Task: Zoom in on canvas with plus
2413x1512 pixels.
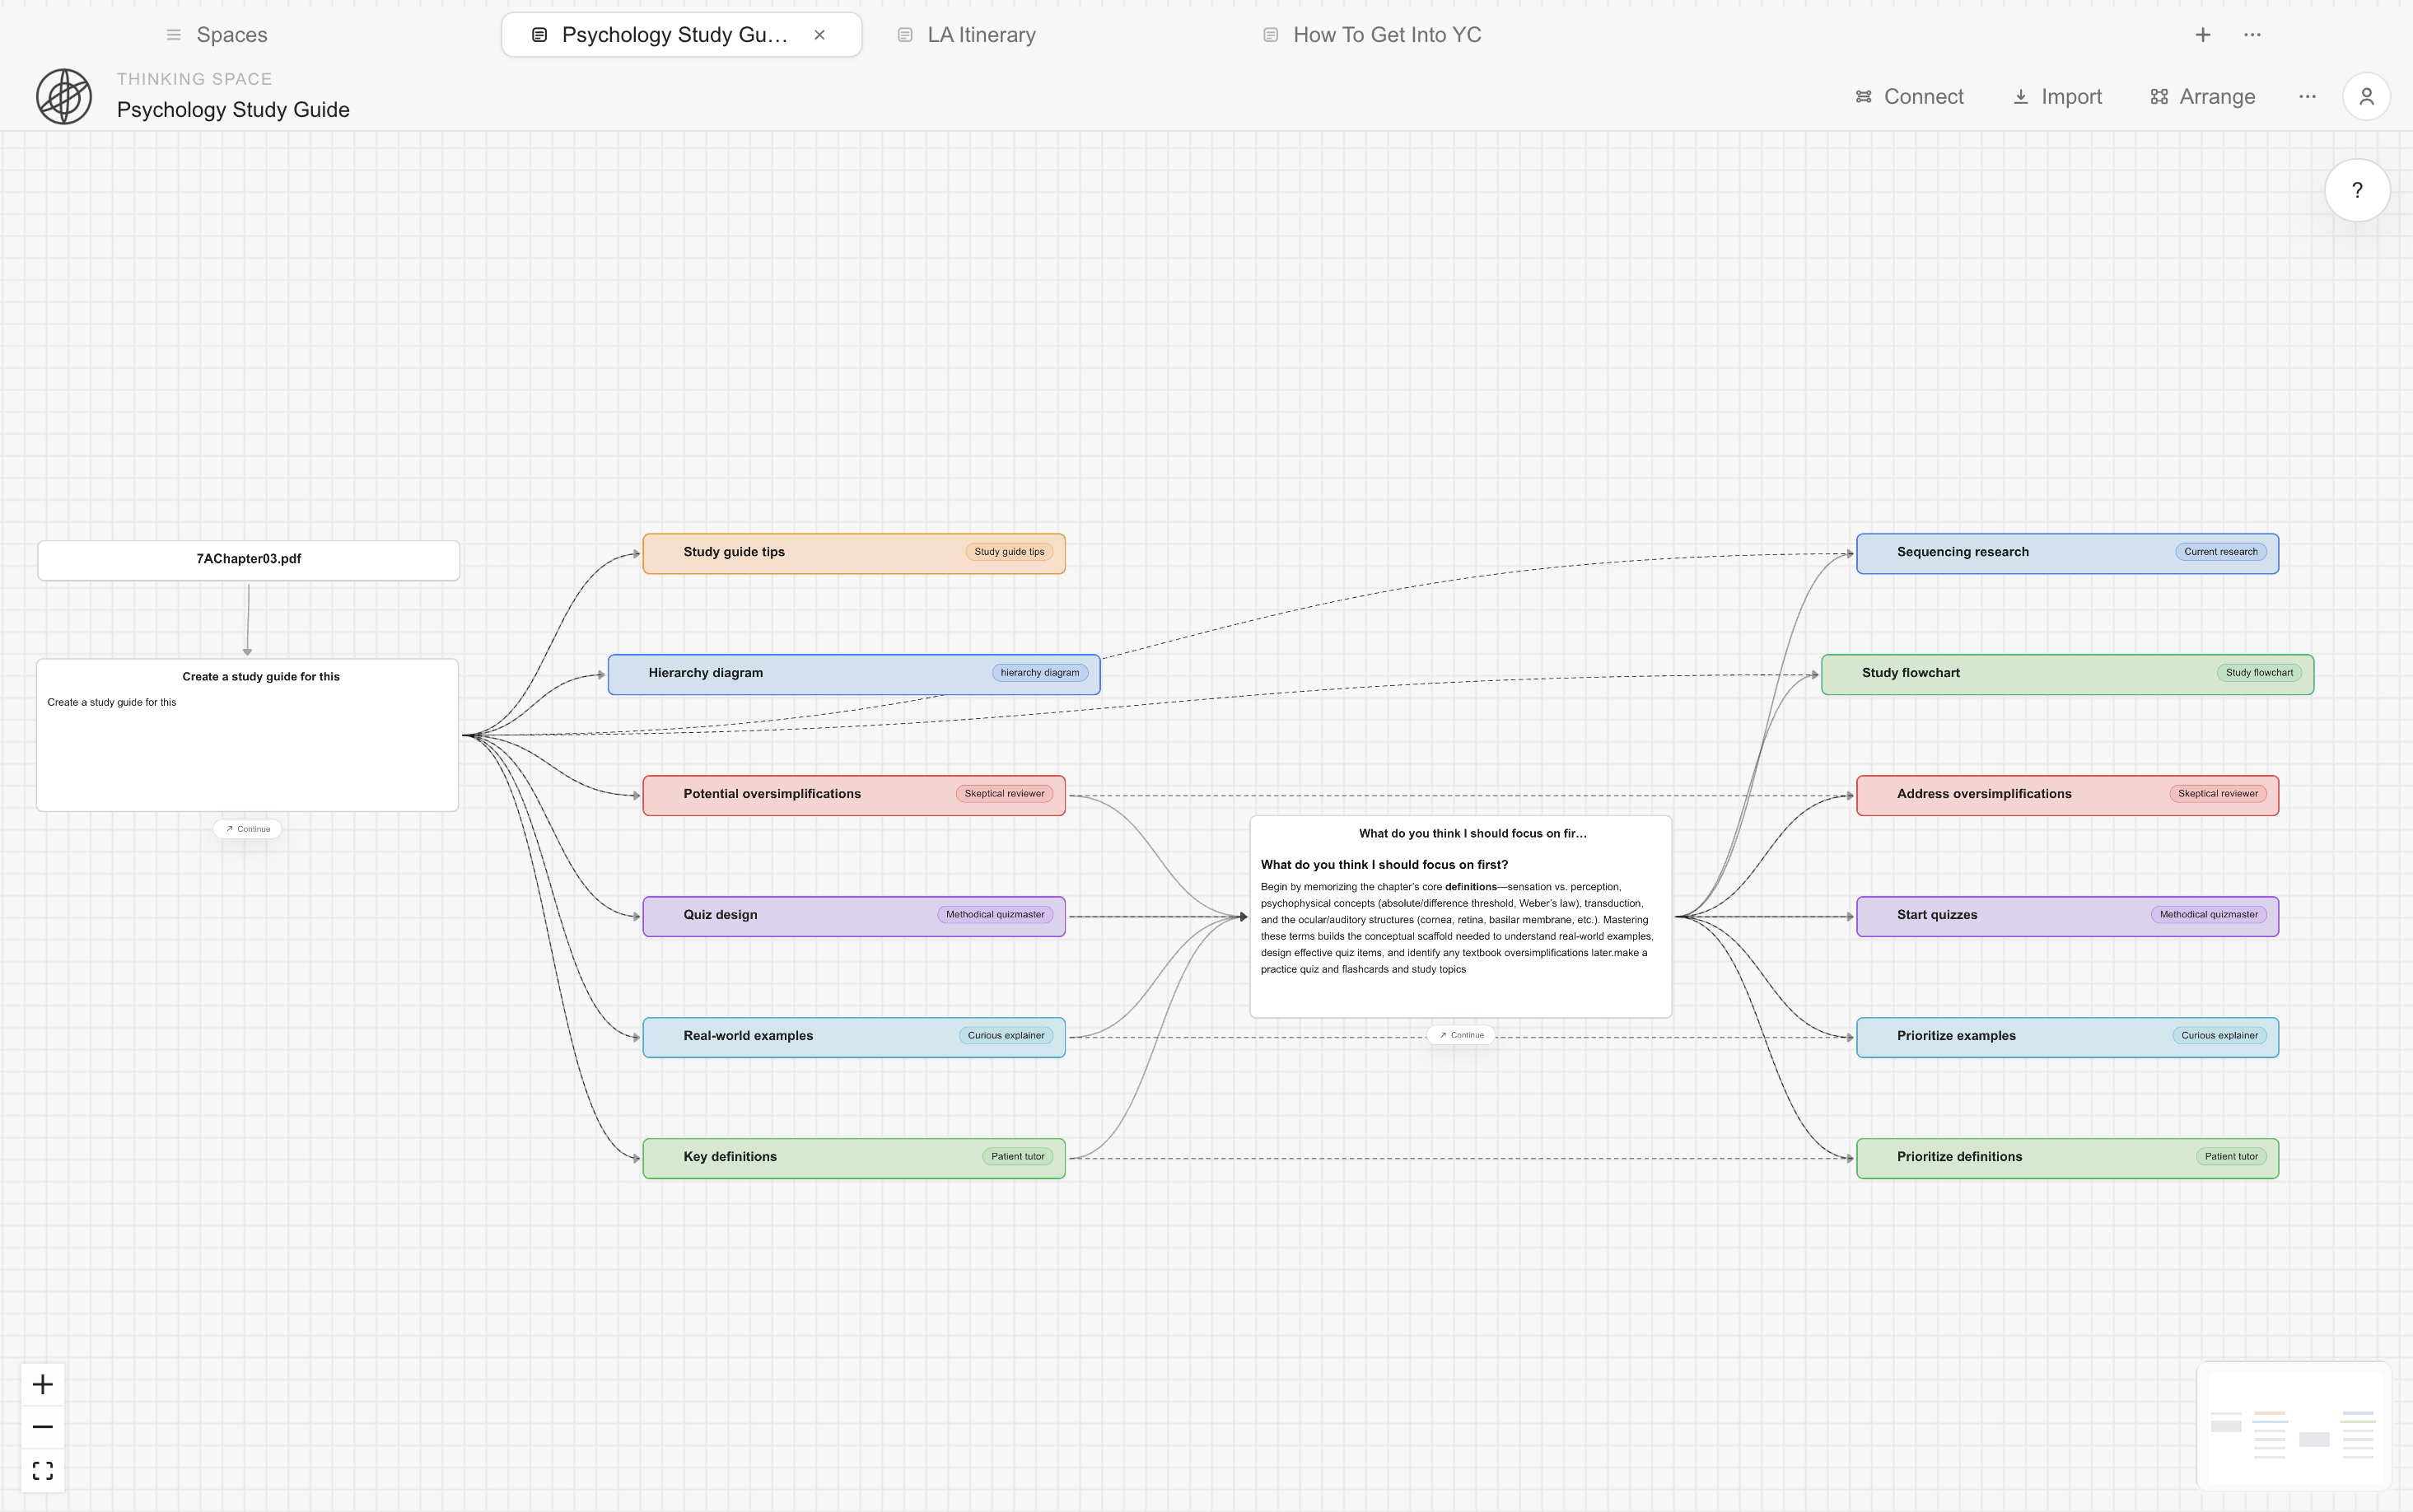Action: [x=42, y=1384]
